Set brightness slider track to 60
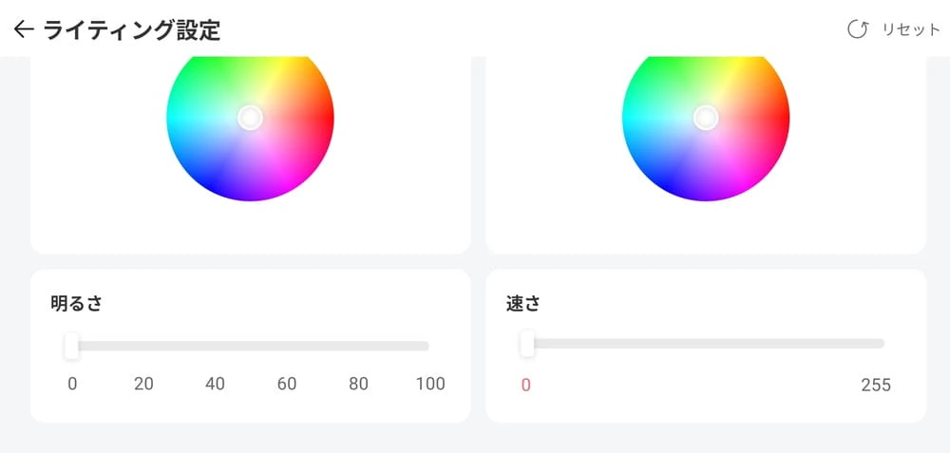The image size is (950, 453). click(x=286, y=347)
